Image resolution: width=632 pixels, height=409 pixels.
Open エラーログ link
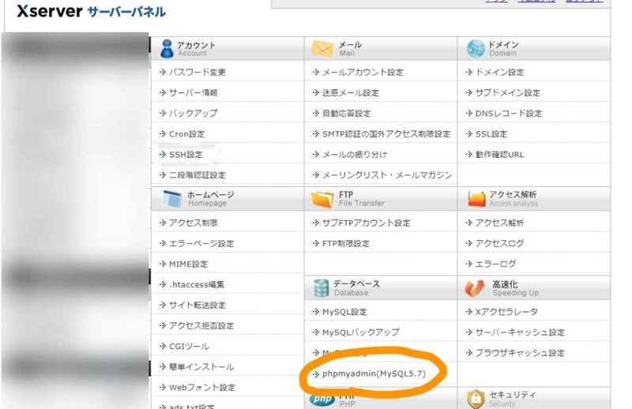(495, 264)
